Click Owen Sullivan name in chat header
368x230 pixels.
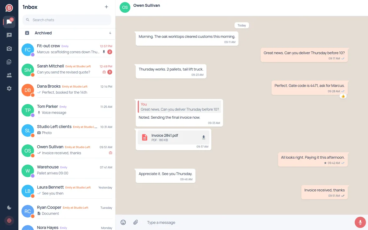coord(147,5)
